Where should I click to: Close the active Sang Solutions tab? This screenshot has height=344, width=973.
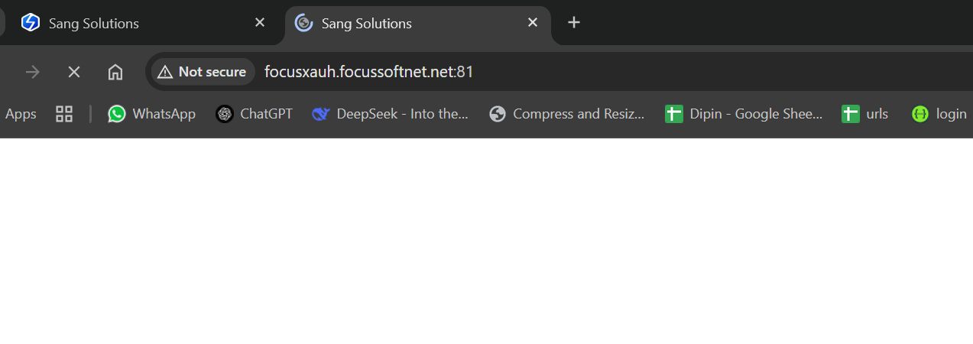click(x=533, y=23)
